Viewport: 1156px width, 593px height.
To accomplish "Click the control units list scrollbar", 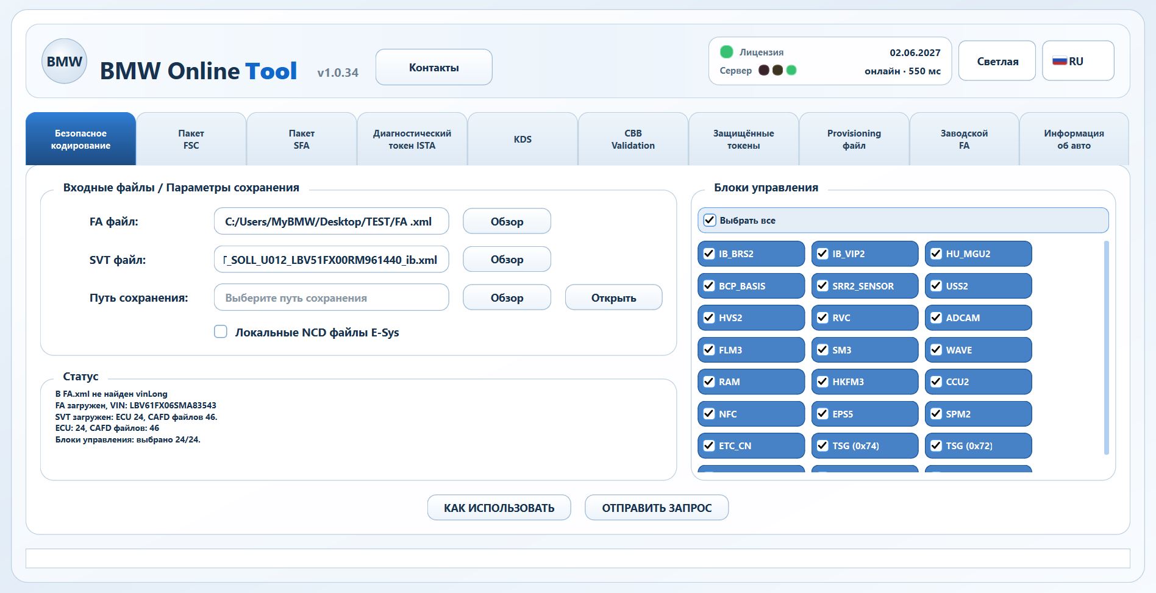I will tap(1107, 347).
